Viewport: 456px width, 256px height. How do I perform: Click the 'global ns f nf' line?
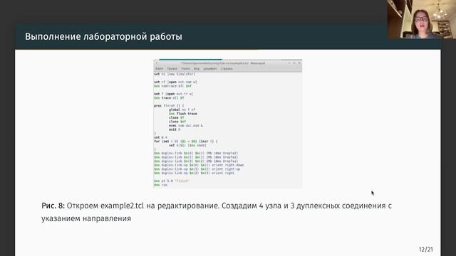tap(182, 110)
